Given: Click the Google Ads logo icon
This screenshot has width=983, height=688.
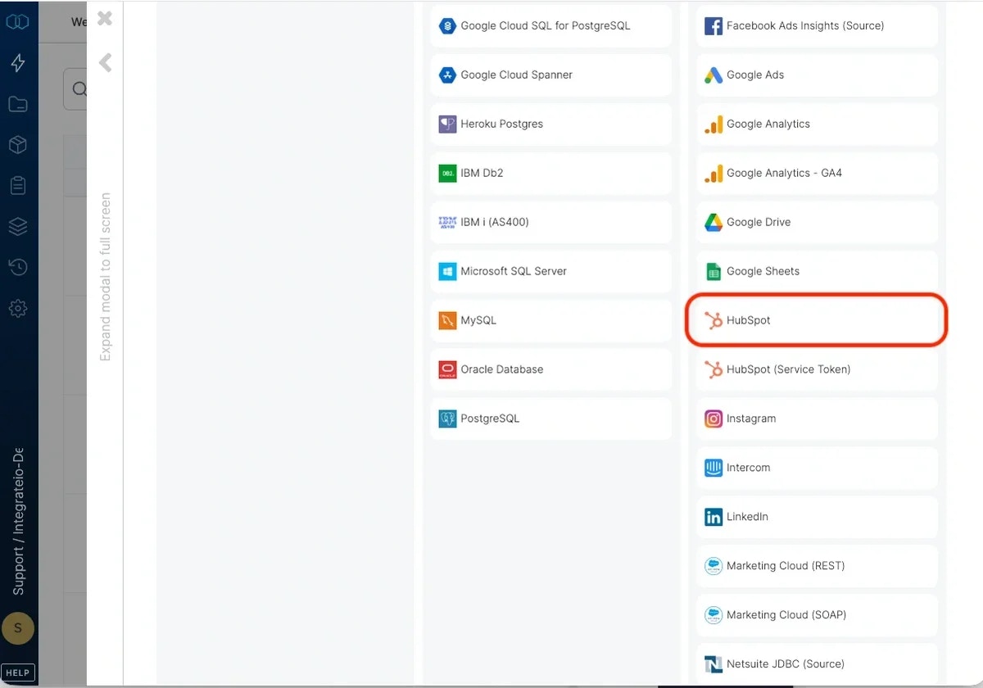Looking at the screenshot, I should tap(713, 75).
